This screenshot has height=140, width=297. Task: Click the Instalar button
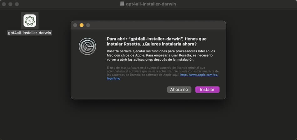coord(207,90)
